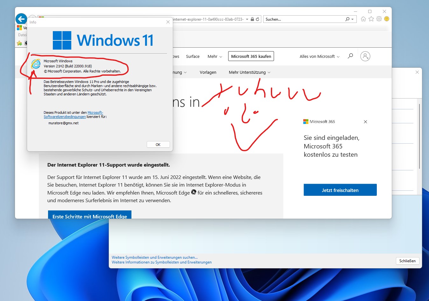Click OK in the Windows Info dialog

point(158,145)
